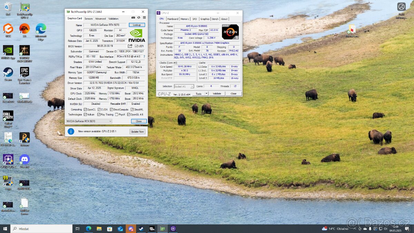Open the Mainboard tab in CPU-Z
Screen dimensions: 414x233
[x=172, y=19]
